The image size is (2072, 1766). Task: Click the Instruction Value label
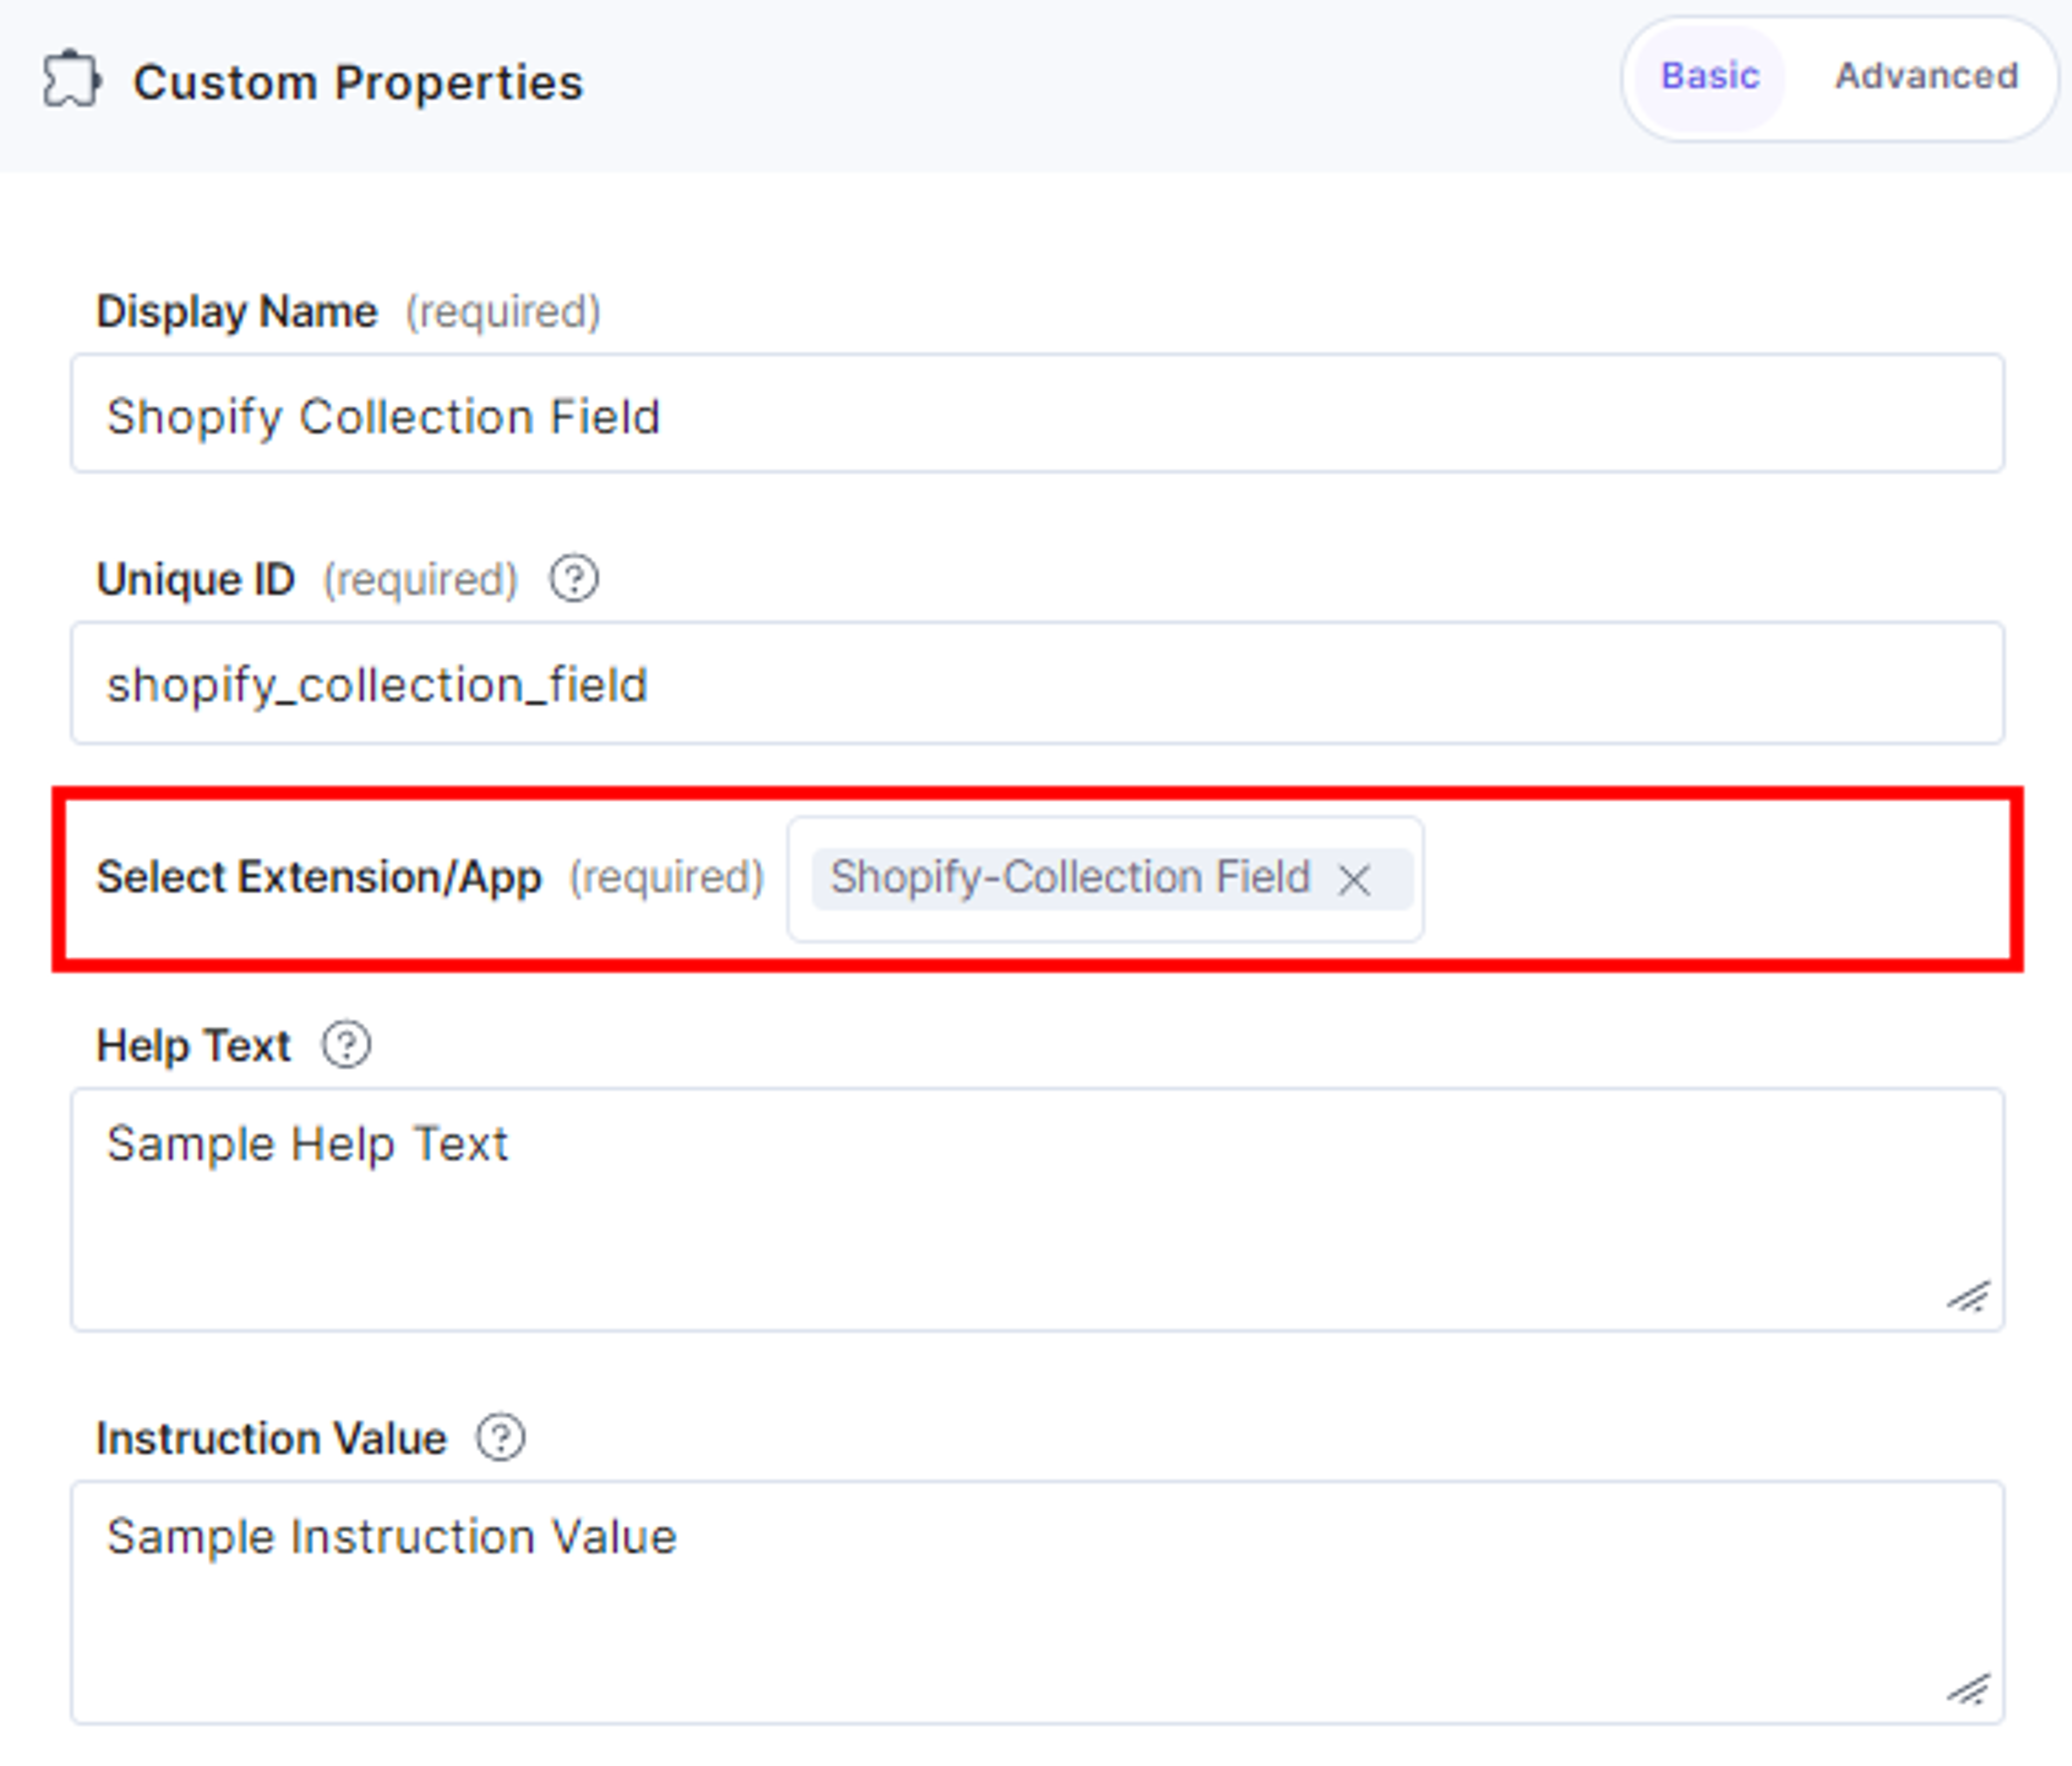coord(271,1439)
